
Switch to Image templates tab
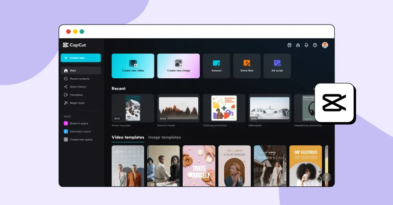click(x=164, y=137)
